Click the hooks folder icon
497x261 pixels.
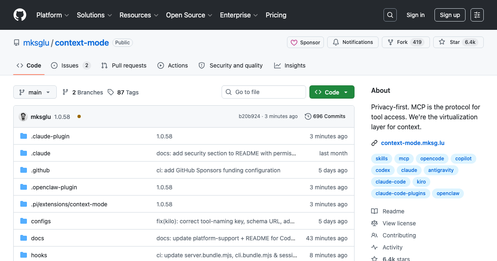click(24, 255)
